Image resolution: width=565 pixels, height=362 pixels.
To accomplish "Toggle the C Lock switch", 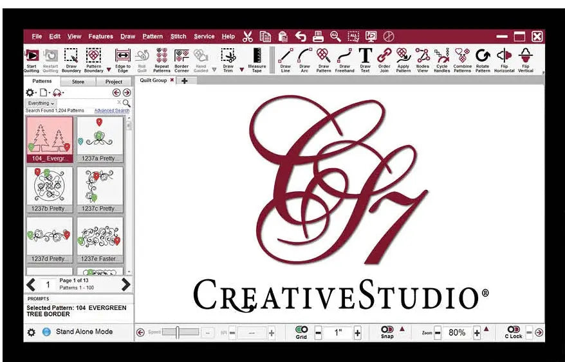I will click(x=514, y=329).
